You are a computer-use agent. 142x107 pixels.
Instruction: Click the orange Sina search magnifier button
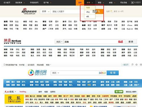click(x=99, y=12)
